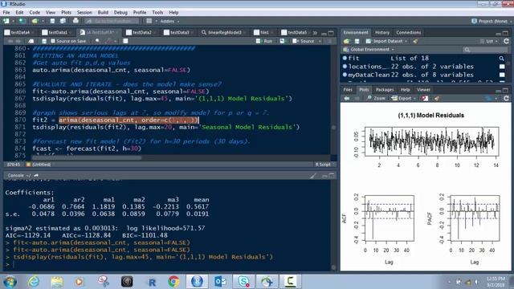The width and height of the screenshot is (514, 289).
Task: Open the Import Dataset dropdown
Action: tap(387, 41)
